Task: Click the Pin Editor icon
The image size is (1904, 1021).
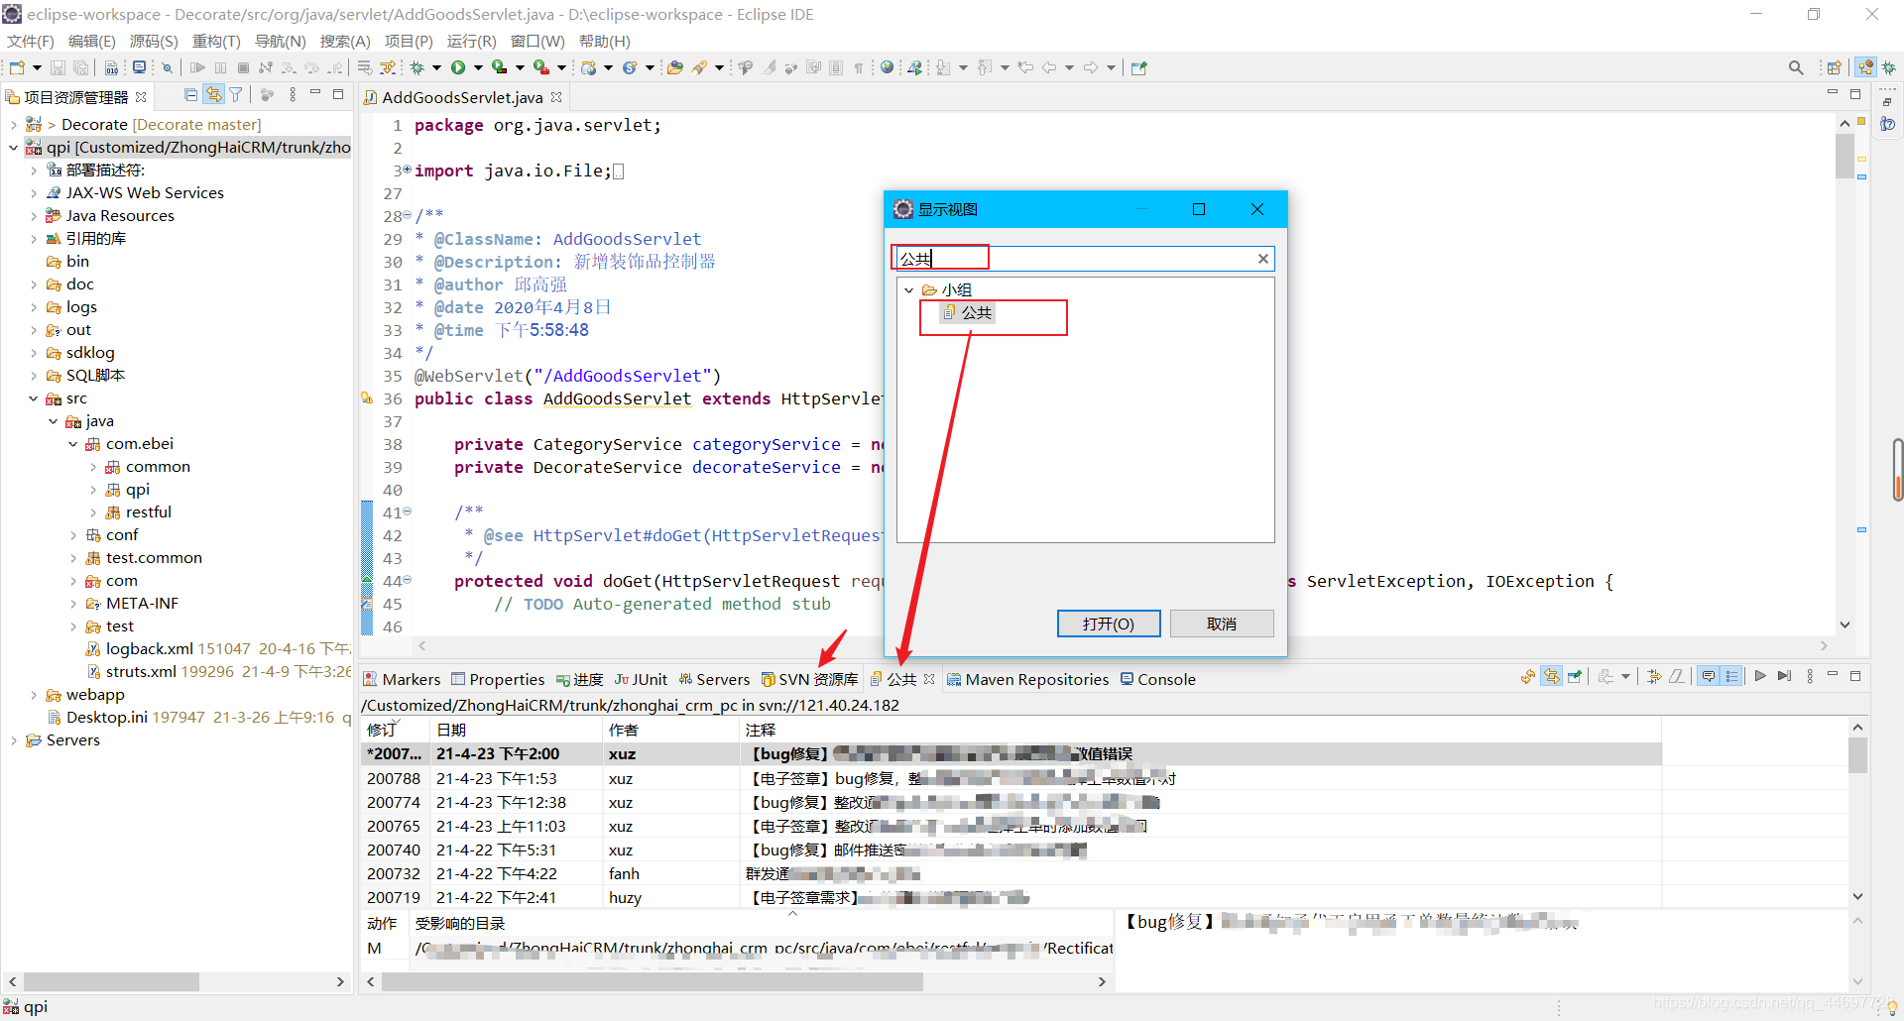Action: tap(1139, 67)
